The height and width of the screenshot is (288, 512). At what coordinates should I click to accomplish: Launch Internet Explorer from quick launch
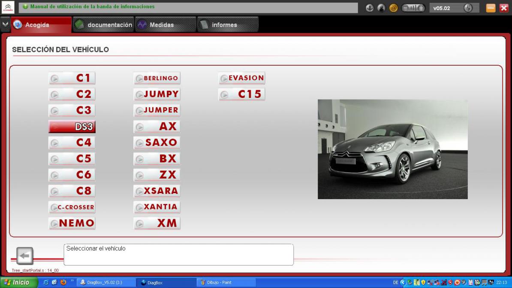click(46, 282)
